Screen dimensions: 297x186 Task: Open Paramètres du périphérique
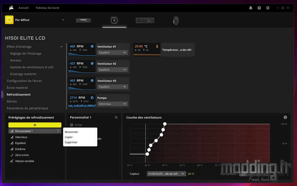coord(27,108)
